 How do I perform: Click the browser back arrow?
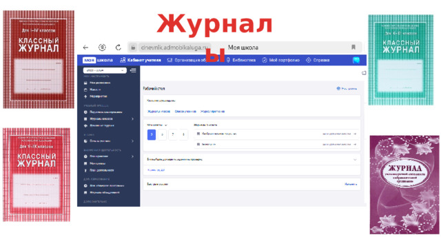coord(85,48)
